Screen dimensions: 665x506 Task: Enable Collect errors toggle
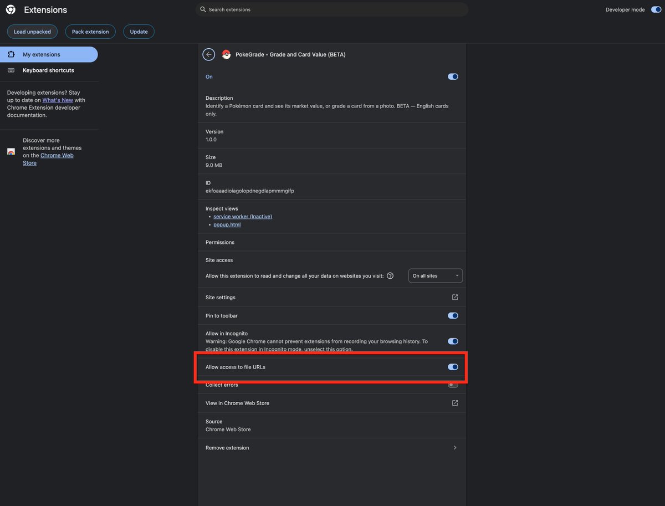pyautogui.click(x=453, y=385)
